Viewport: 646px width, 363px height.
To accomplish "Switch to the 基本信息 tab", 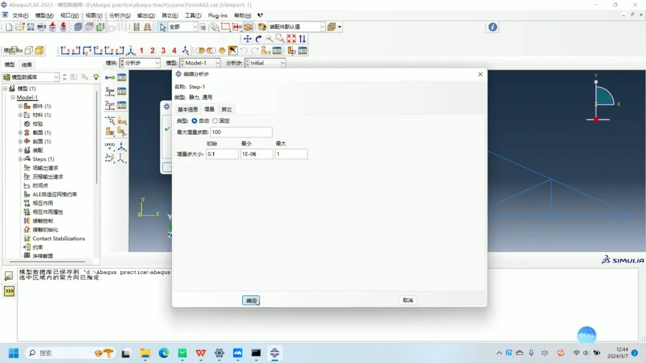I will [x=188, y=109].
